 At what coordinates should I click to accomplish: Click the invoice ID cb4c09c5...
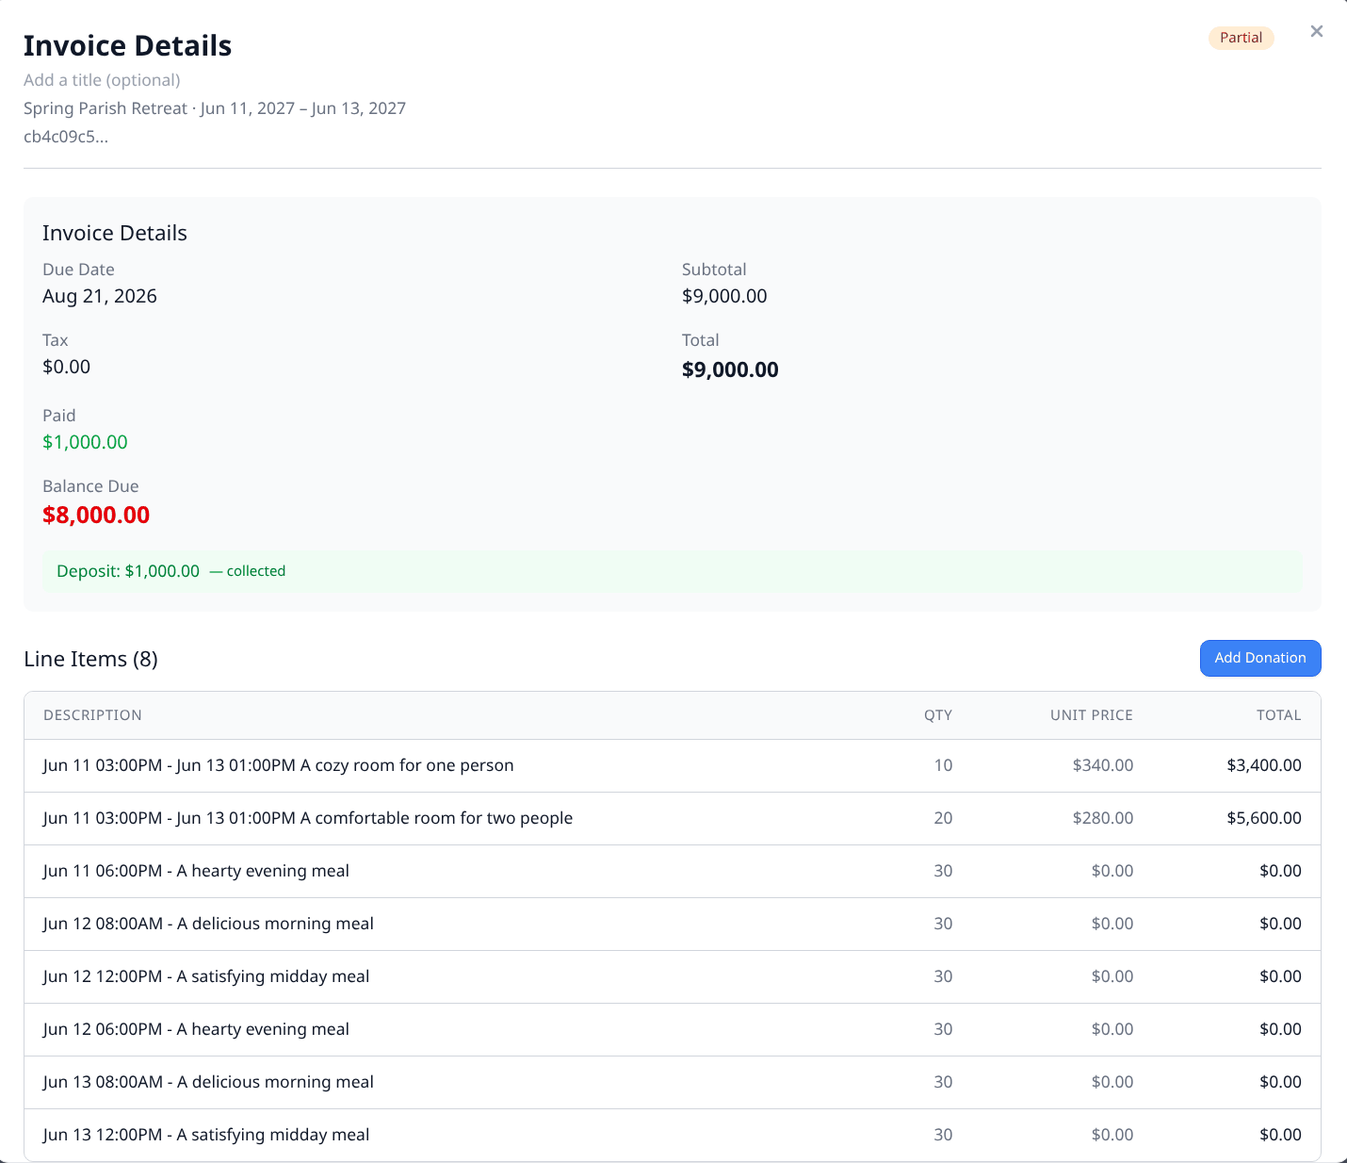66,137
